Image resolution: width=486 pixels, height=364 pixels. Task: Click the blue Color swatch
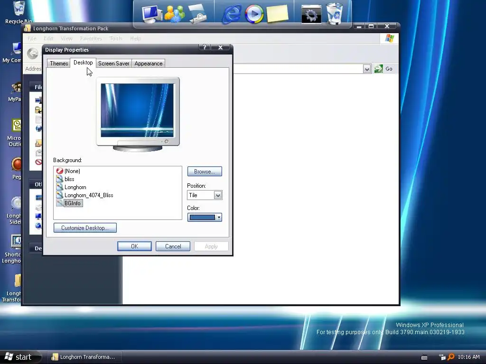[x=202, y=217]
